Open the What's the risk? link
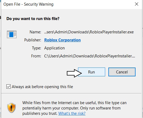The height and width of the screenshot is (118, 143). click(72, 113)
